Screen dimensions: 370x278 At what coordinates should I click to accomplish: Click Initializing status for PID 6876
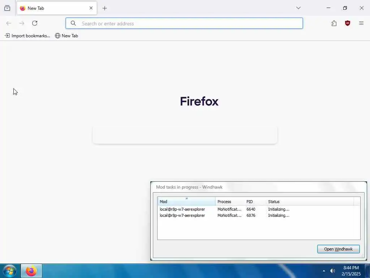pos(279,215)
